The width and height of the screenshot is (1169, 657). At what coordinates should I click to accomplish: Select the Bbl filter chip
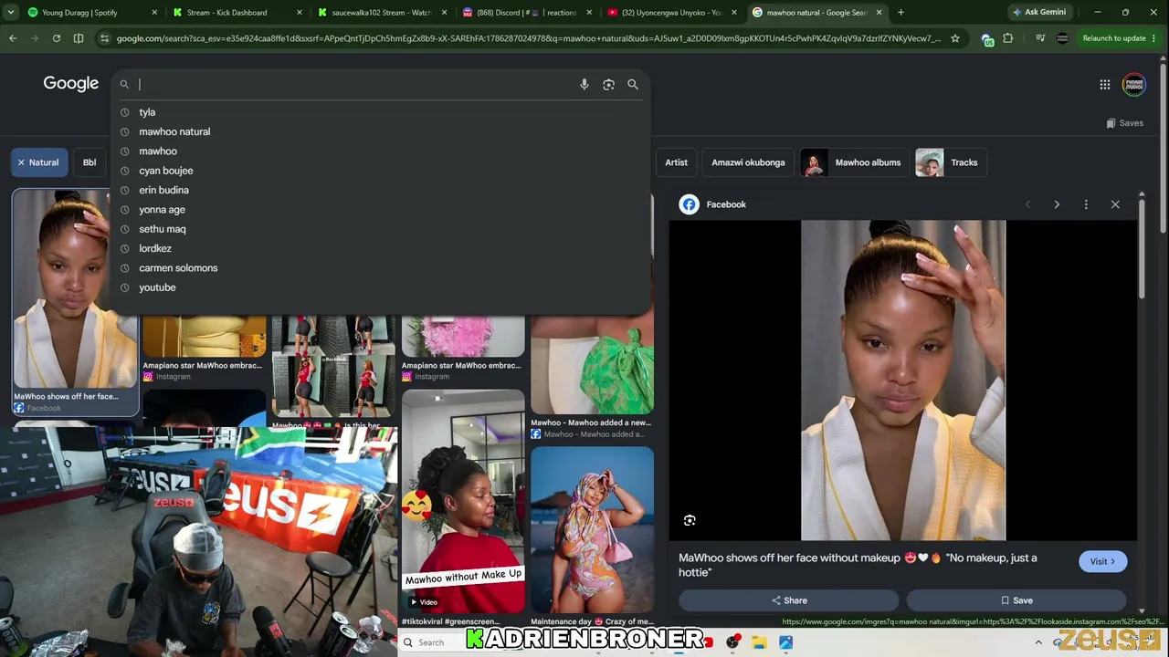(x=90, y=162)
